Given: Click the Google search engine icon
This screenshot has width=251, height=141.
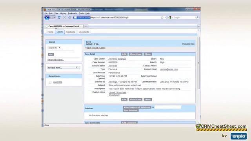Looking at the screenshot, I should pos(170,17).
